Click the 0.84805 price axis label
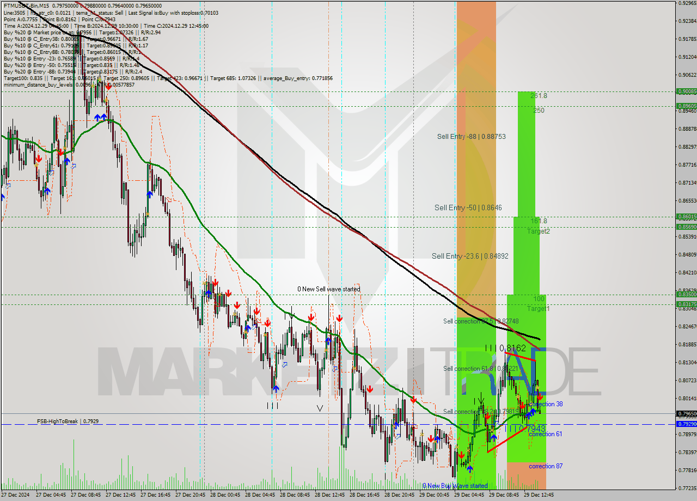The image size is (697, 501). tap(687, 254)
